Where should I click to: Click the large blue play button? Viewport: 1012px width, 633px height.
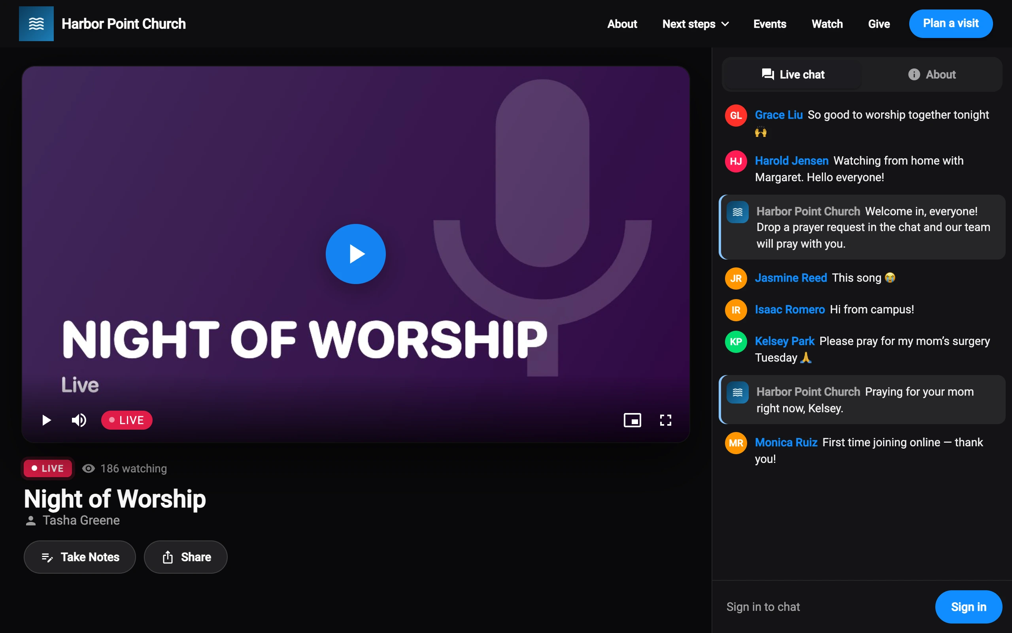coord(355,254)
